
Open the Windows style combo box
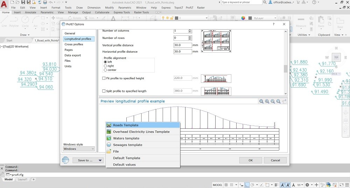point(79,149)
